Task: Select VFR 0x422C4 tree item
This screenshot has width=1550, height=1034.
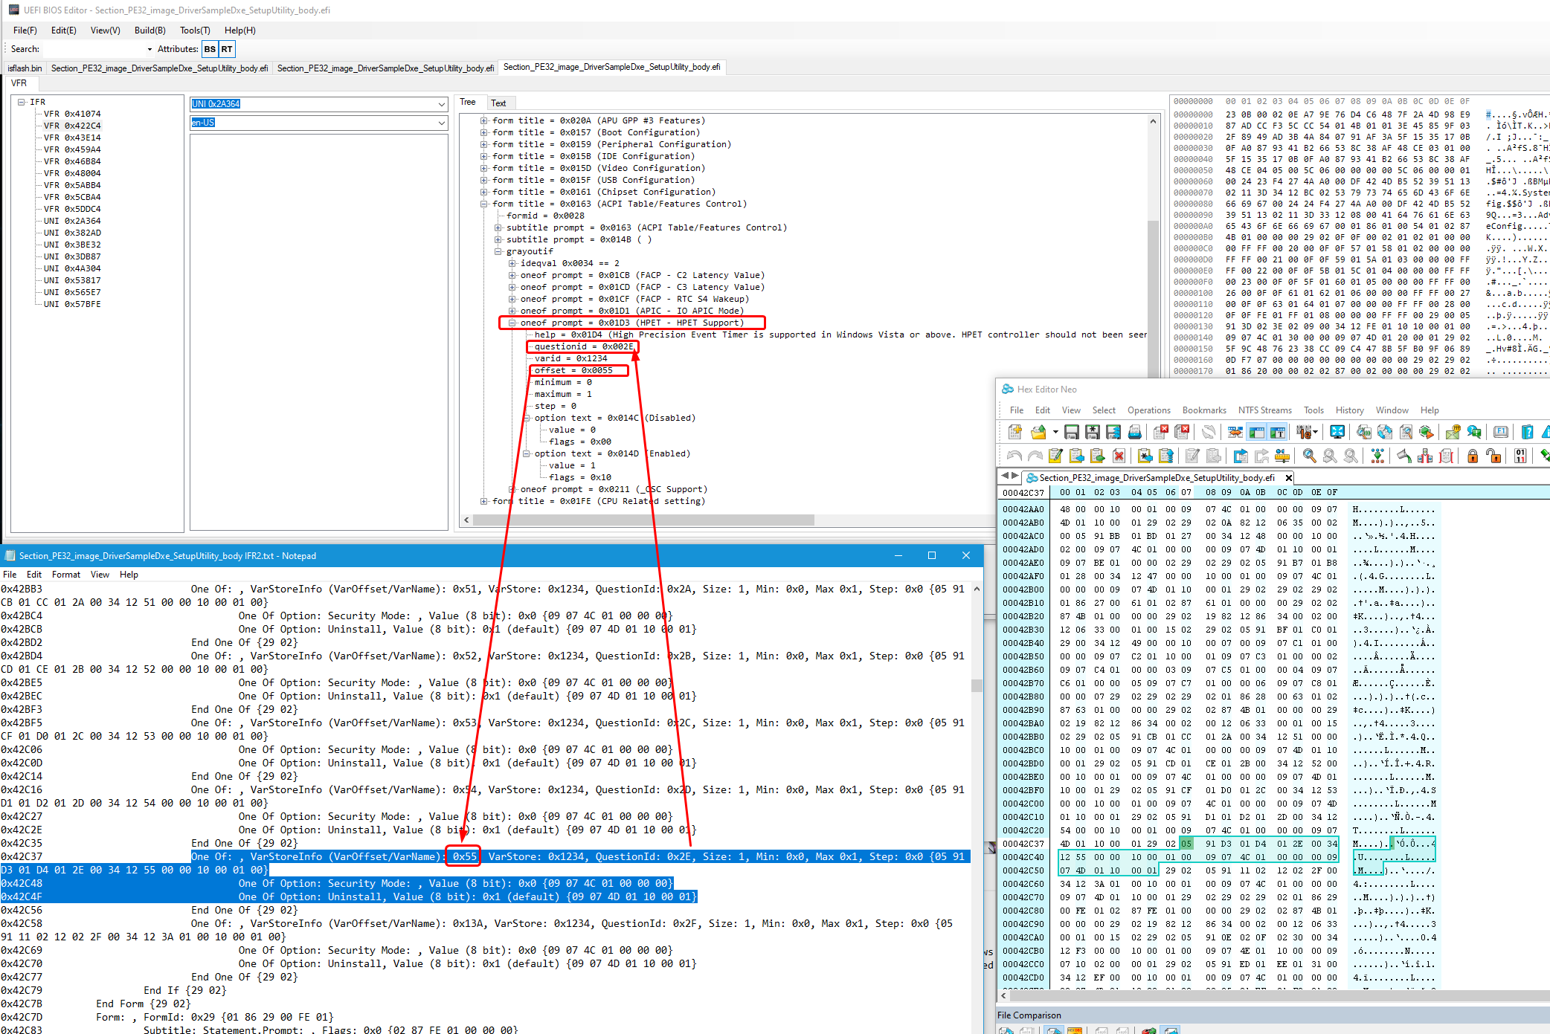Action: (71, 126)
